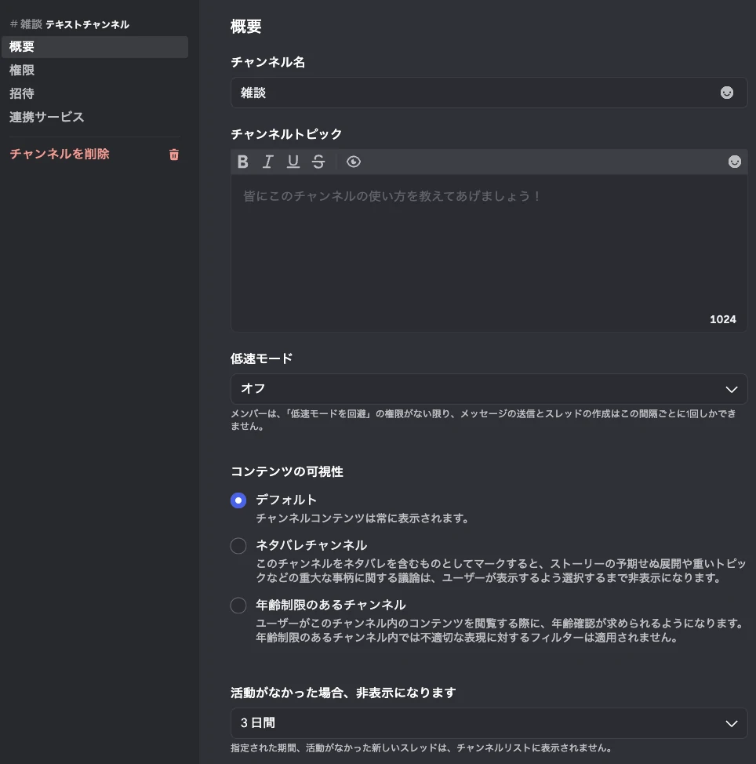Select the デフォルト visibility radio button
Viewport: 756px width, 764px height.
[x=238, y=500]
